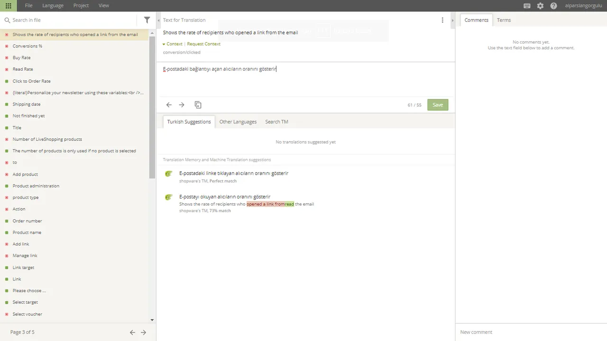Click the filter funnel icon

(x=147, y=20)
